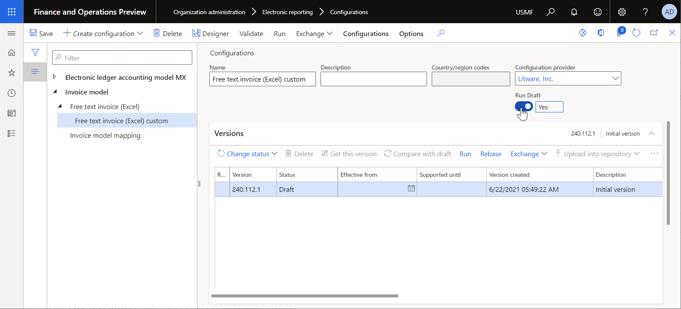Click USMF company selector
681x309 pixels.
524,12
